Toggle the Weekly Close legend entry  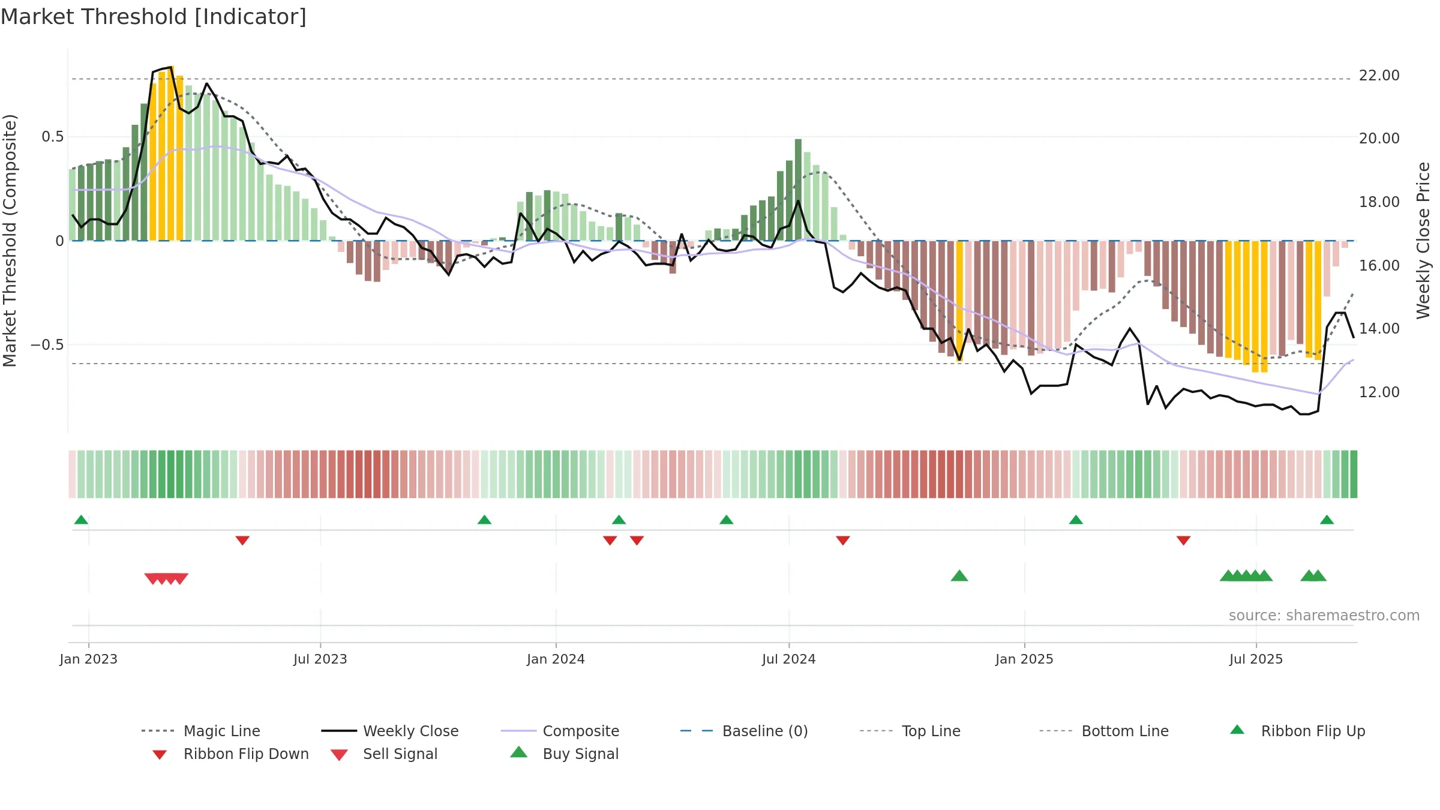click(x=389, y=731)
